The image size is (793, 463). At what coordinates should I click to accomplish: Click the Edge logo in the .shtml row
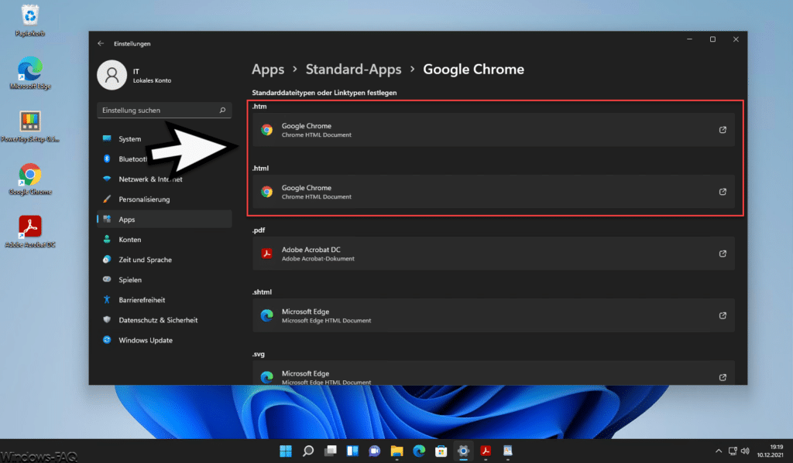click(266, 315)
